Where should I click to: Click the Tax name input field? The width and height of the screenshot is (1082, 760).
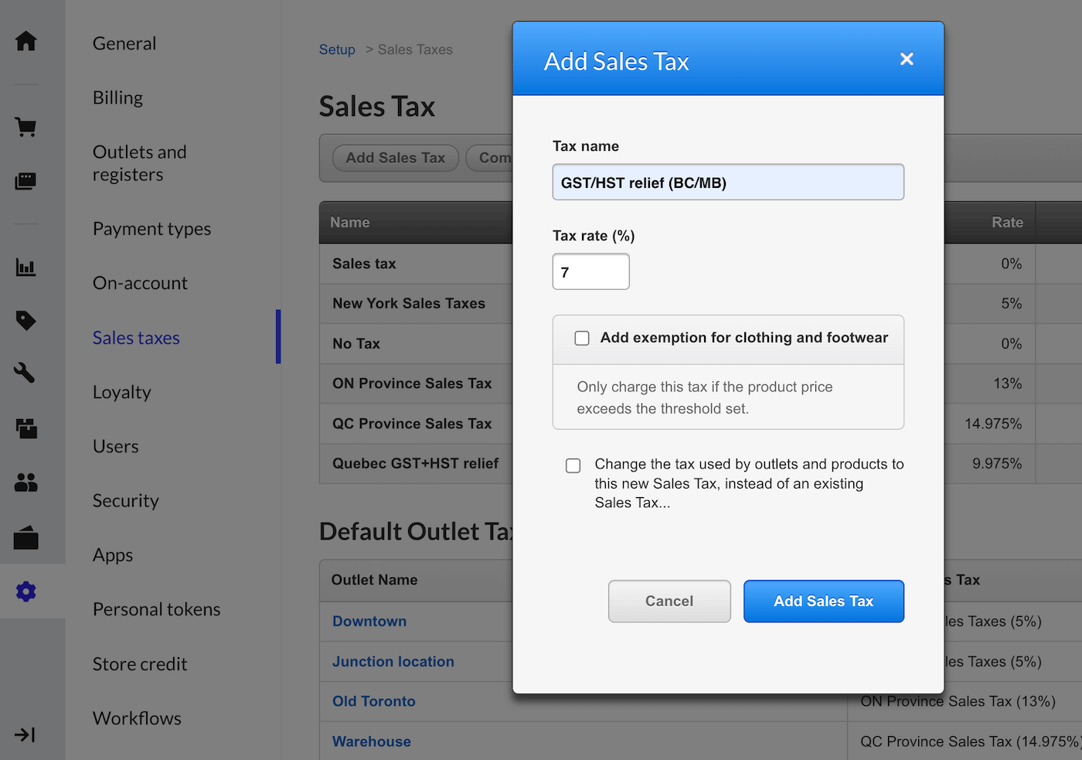[x=727, y=182]
